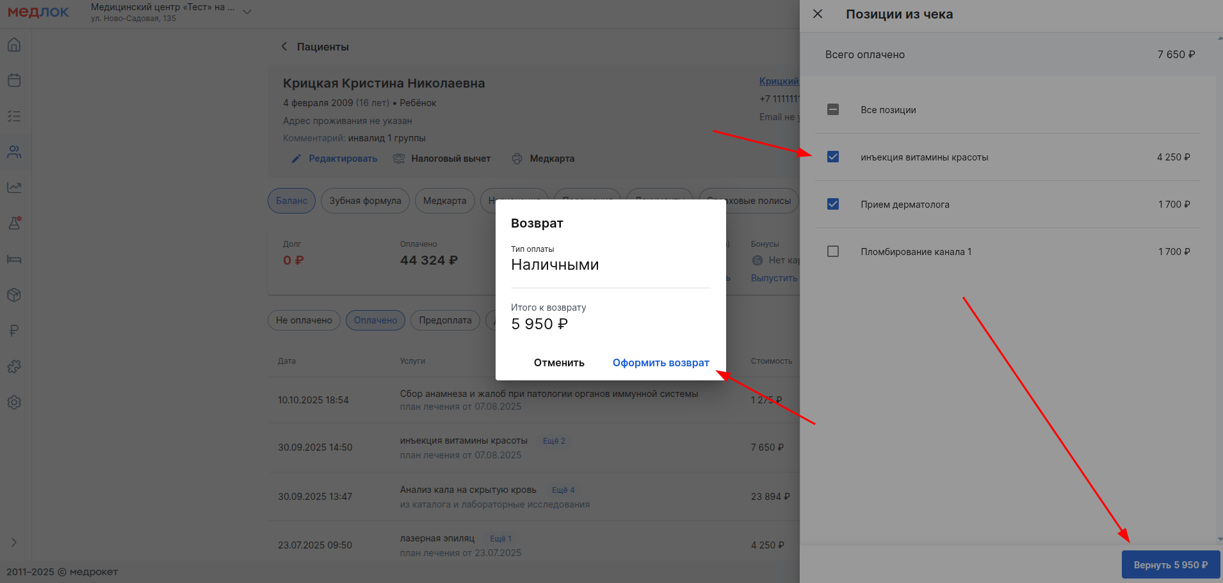Uncheck 'инъекция витамины красоты' position
1223x583 pixels.
pos(833,157)
